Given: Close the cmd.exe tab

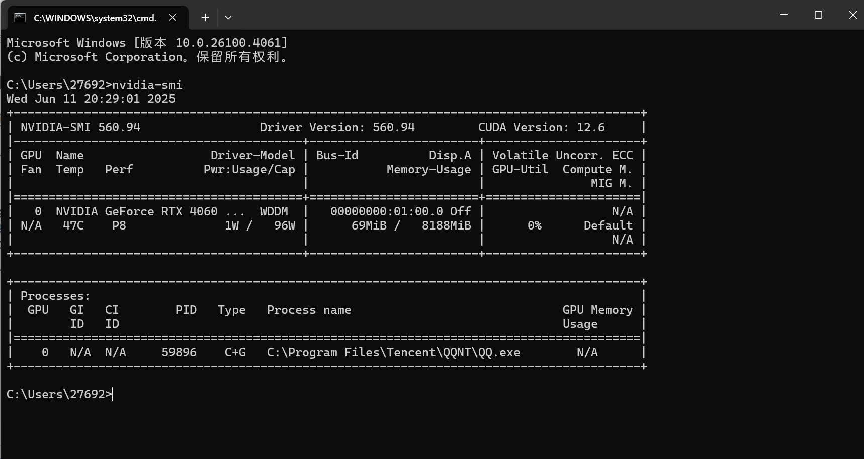Looking at the screenshot, I should coord(172,18).
